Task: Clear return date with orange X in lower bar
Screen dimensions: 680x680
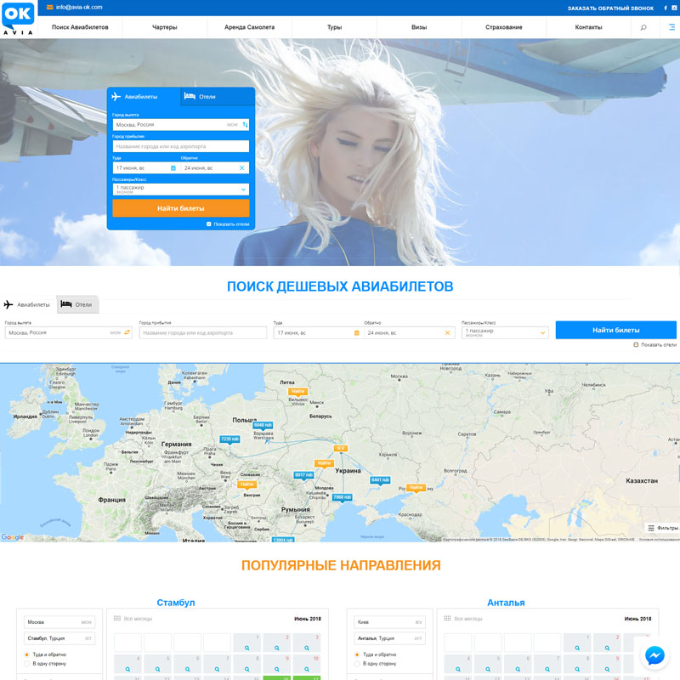Action: pyautogui.click(x=448, y=332)
